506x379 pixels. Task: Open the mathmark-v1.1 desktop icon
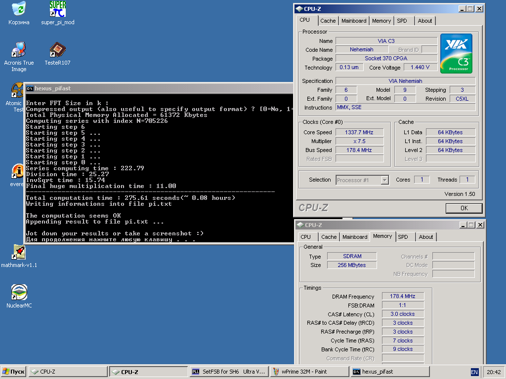[19, 252]
